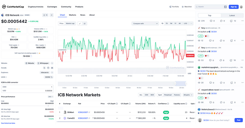Show Top community posts tab
The image size is (245, 128).
point(210,15)
